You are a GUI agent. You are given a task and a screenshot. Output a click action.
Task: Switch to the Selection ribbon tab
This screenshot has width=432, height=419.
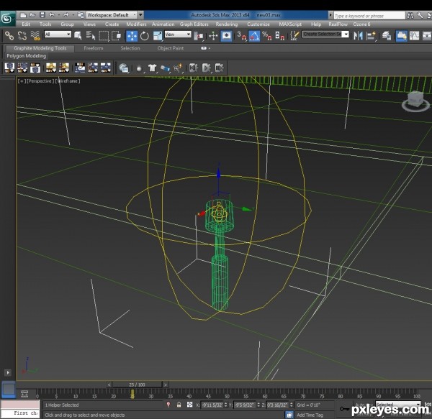coord(130,48)
